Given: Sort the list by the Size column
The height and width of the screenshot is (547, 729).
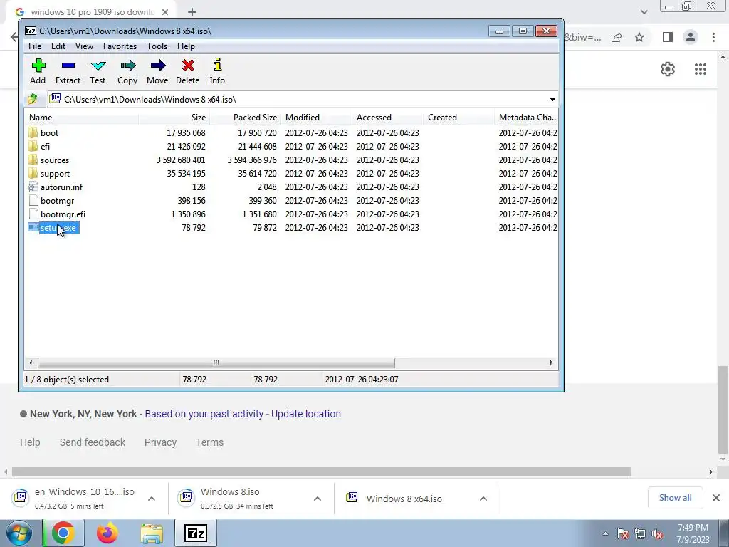Looking at the screenshot, I should [174, 118].
